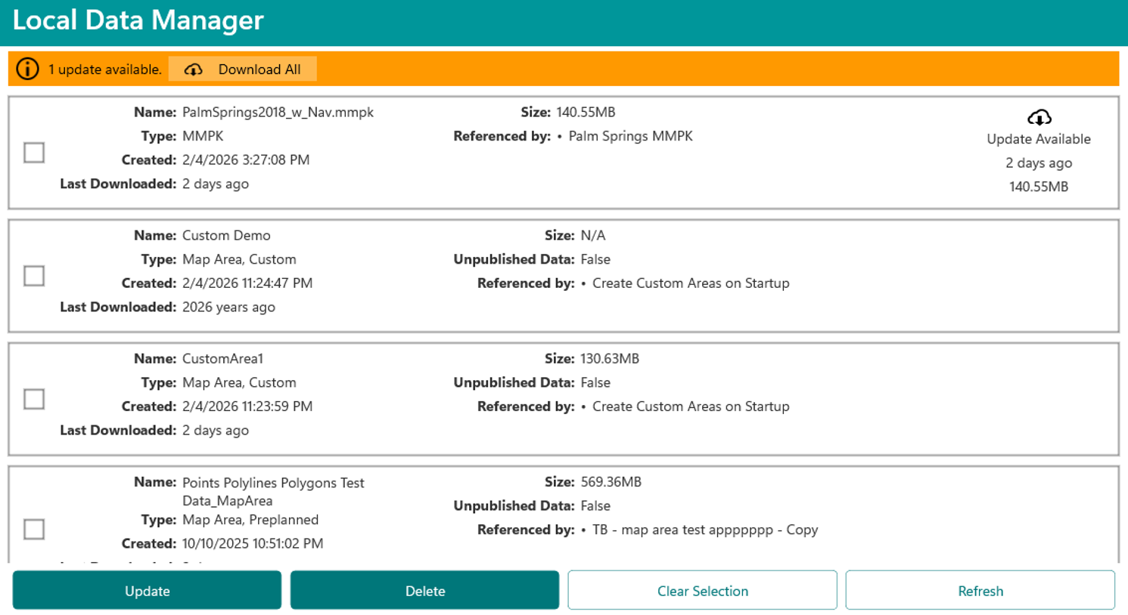This screenshot has width=1128, height=615.
Task: Check the CustomArea1 map area checkbox
Action: [34, 399]
